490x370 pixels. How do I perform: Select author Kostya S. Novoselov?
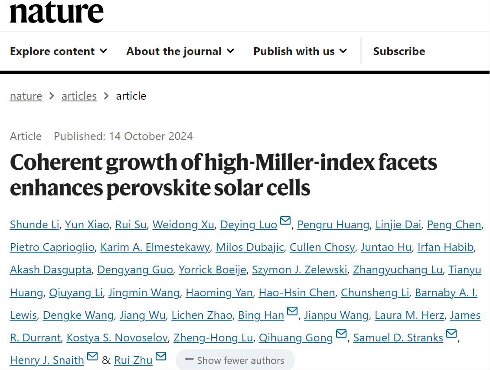point(117,338)
